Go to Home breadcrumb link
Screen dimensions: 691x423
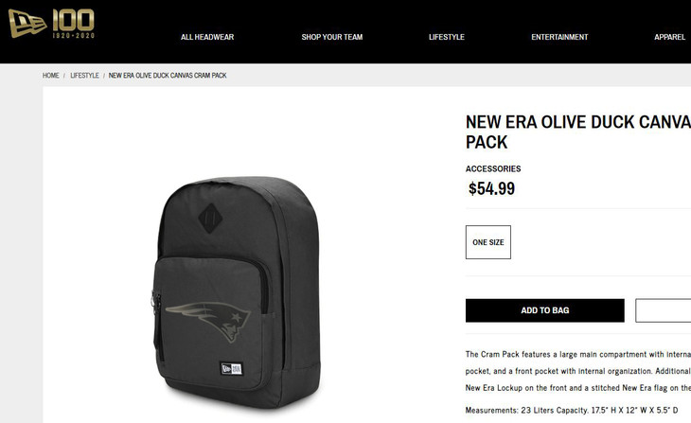pos(51,76)
